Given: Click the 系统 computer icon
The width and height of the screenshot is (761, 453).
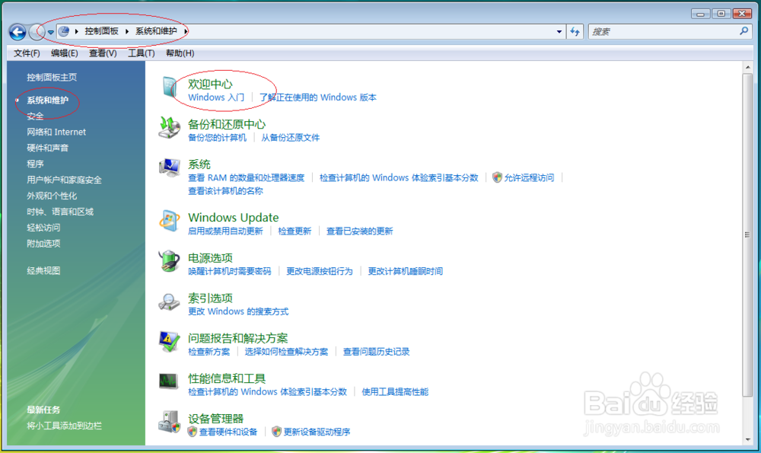Looking at the screenshot, I should (170, 167).
